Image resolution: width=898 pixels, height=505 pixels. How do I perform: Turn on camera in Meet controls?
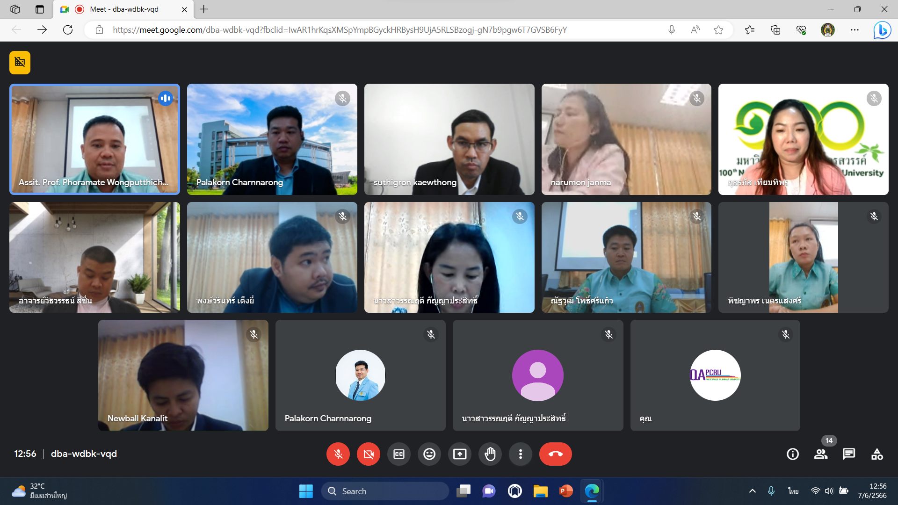368,454
